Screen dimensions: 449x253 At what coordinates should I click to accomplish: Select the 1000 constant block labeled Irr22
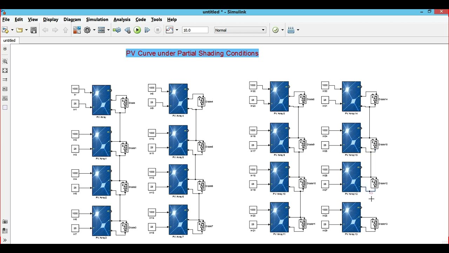point(253,85)
